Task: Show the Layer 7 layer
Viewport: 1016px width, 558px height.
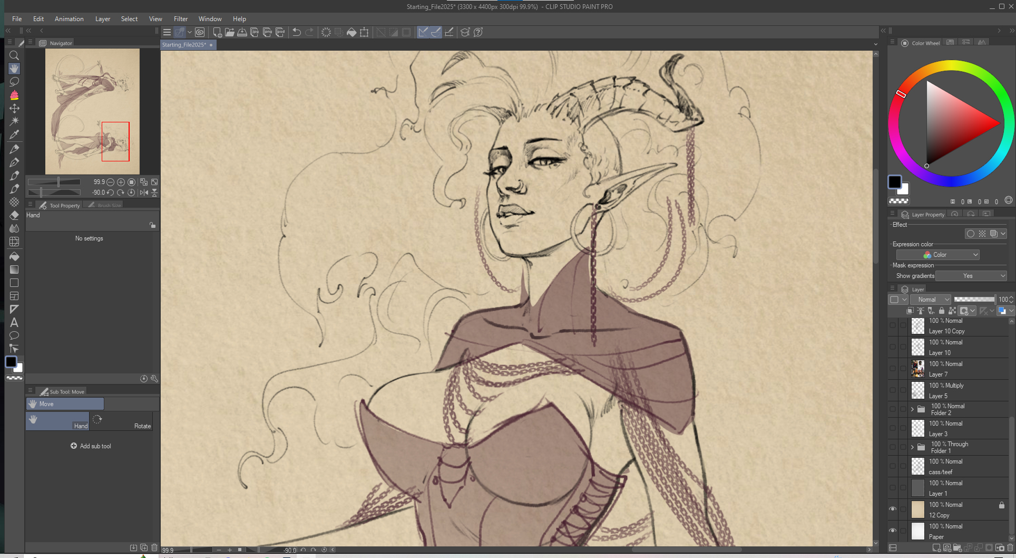Action: click(893, 369)
